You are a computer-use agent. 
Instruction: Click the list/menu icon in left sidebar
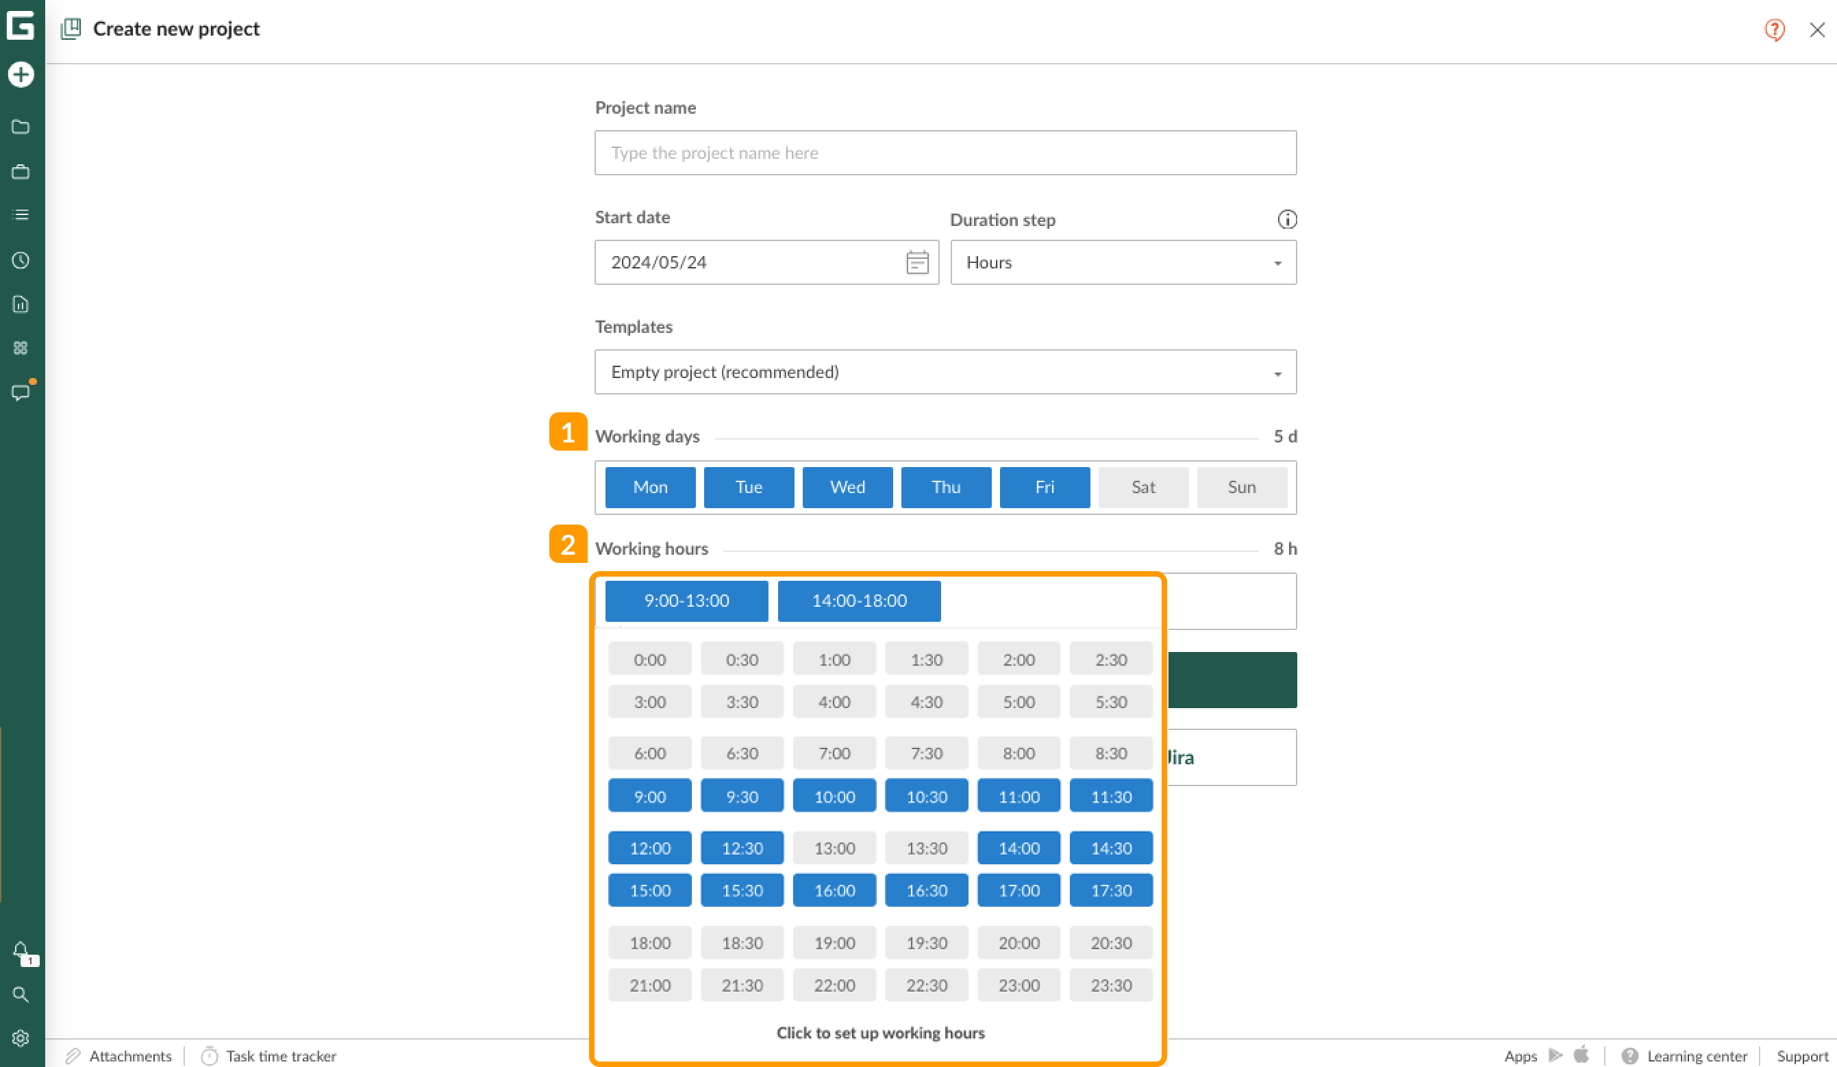tap(22, 214)
